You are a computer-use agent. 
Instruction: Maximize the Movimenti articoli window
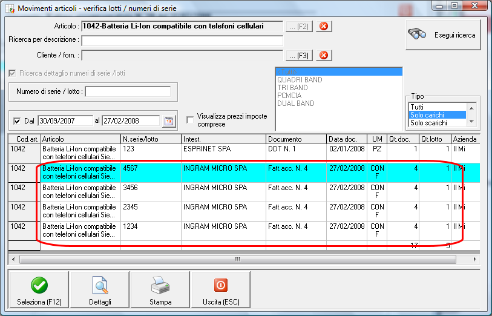[454, 6]
